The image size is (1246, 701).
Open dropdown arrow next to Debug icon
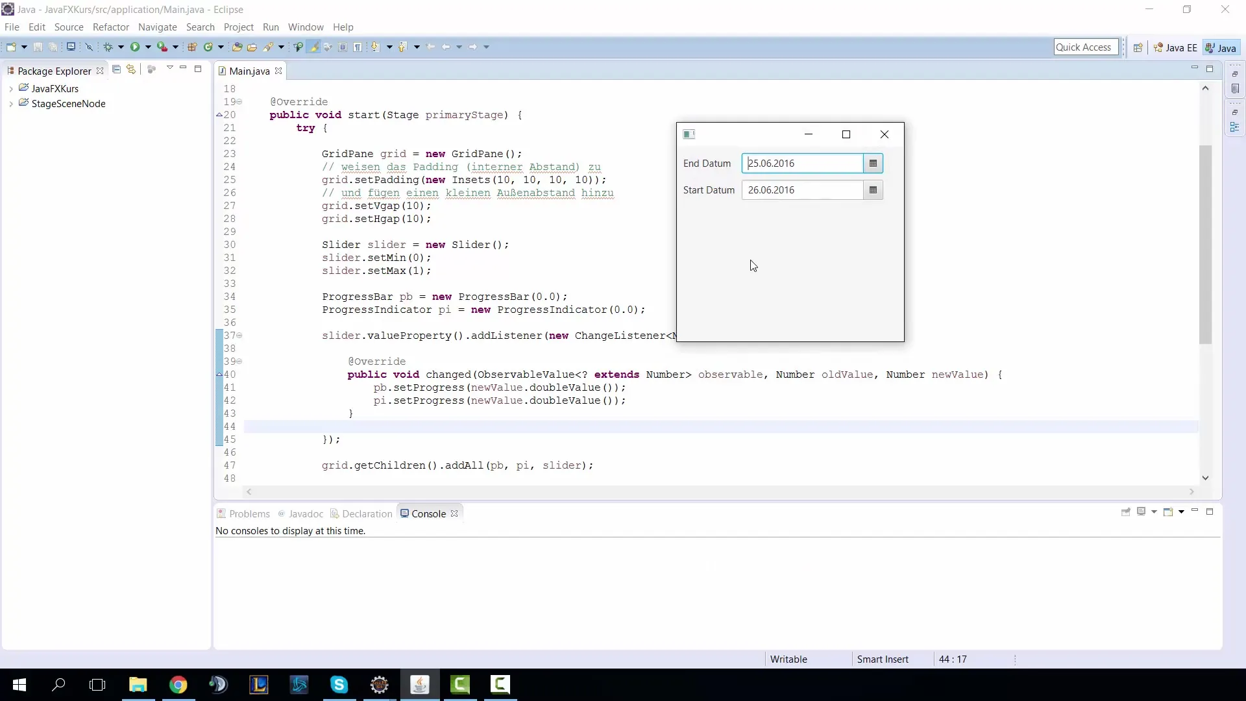click(x=121, y=47)
